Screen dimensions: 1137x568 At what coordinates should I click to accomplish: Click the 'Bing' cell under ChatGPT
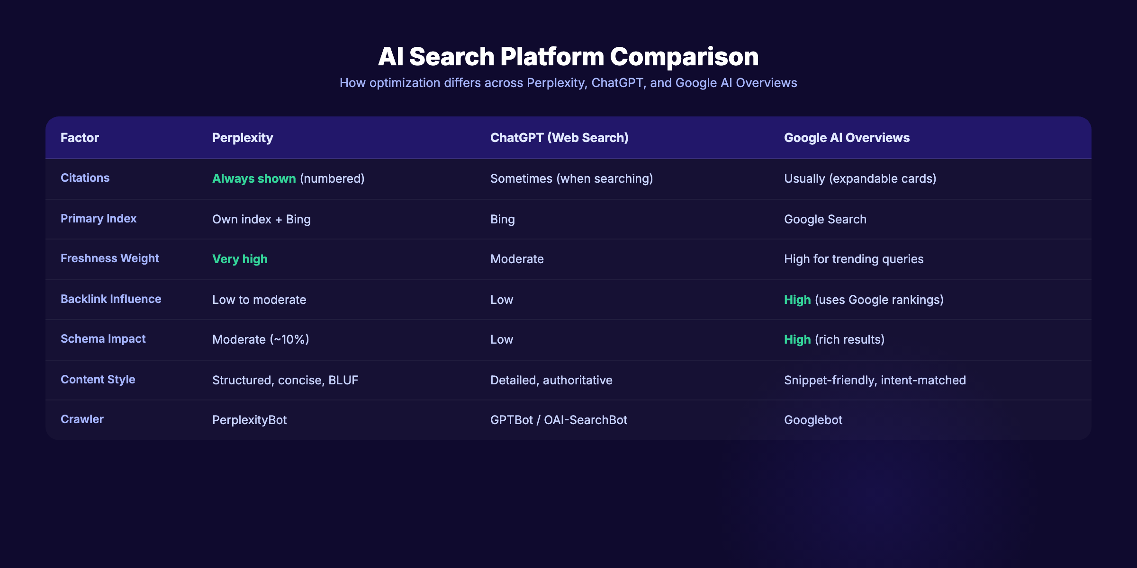pyautogui.click(x=502, y=219)
